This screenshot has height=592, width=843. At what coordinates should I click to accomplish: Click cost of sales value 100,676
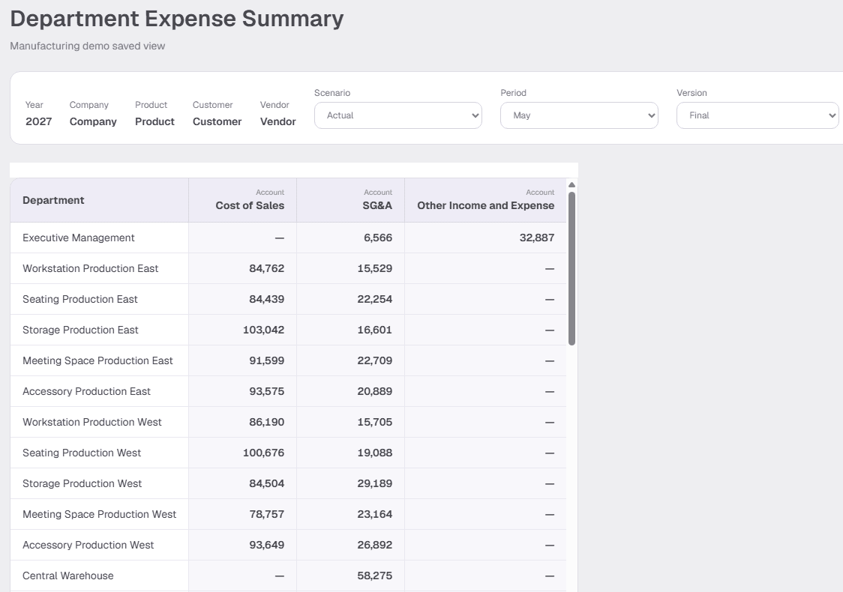click(x=263, y=453)
